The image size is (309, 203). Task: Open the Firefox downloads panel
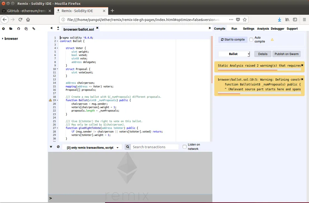(279, 20)
